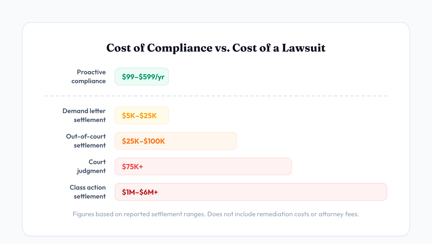Screen dimensions: 432x244
Task: Click the "Proactive compliance" row label
Action: pyautogui.click(x=89, y=77)
